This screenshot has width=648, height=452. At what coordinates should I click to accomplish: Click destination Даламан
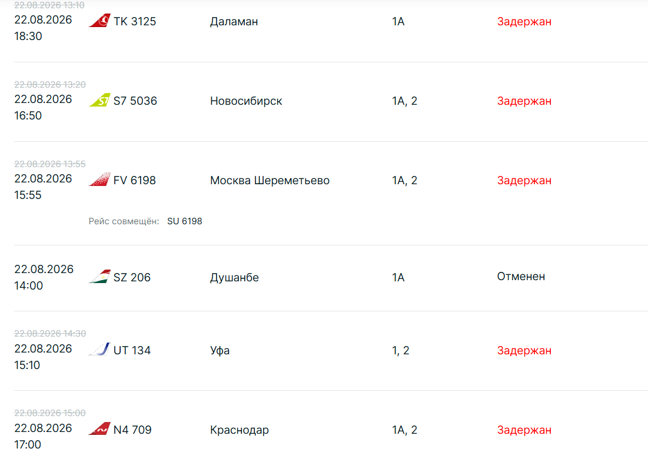(234, 22)
